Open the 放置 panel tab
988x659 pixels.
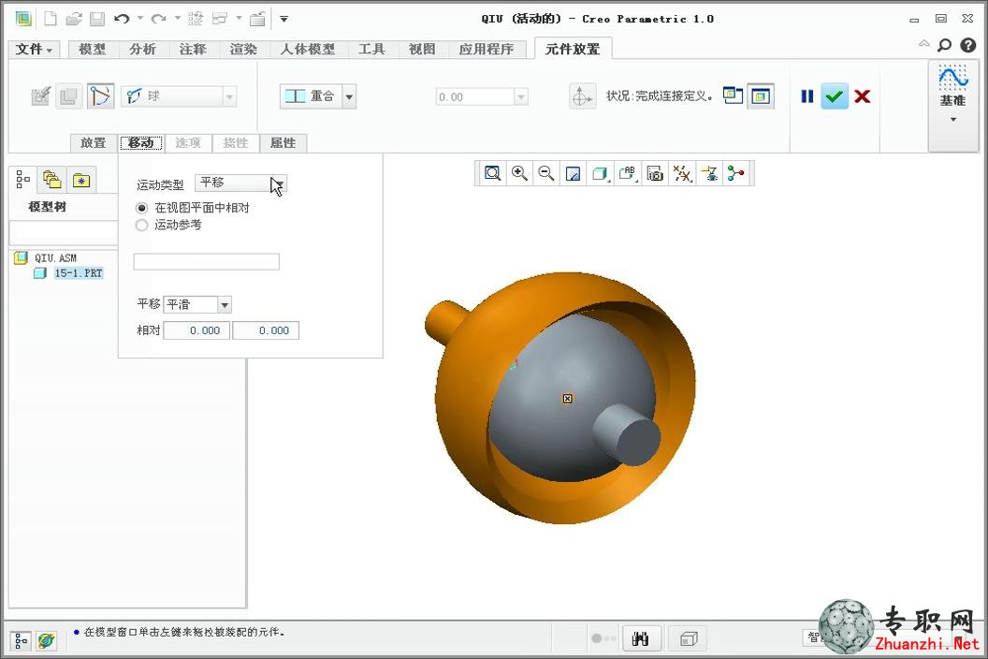94,143
